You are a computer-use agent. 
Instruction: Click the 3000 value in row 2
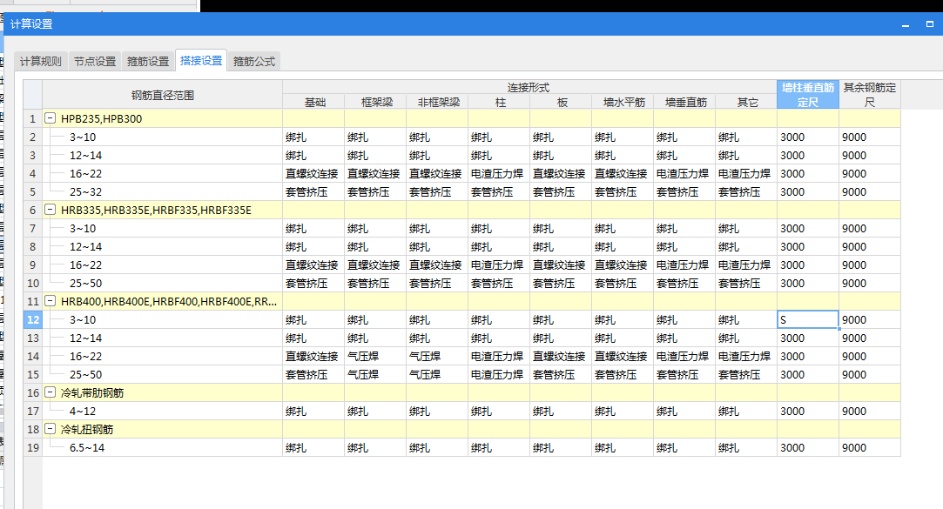click(808, 137)
